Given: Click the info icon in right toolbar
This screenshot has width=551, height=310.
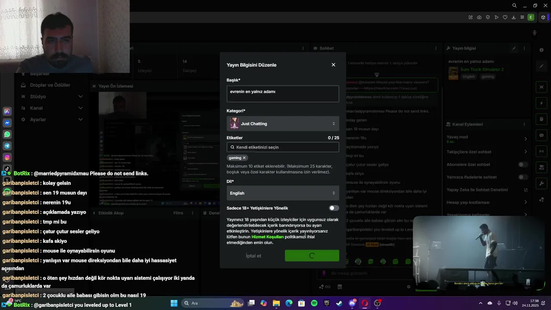Looking at the screenshot, I should [x=542, y=50].
